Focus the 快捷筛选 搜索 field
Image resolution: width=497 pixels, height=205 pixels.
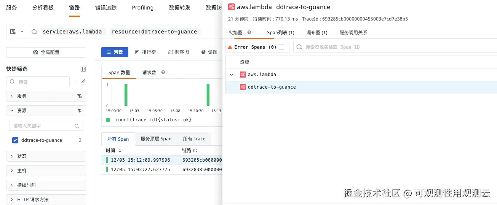pos(38,82)
